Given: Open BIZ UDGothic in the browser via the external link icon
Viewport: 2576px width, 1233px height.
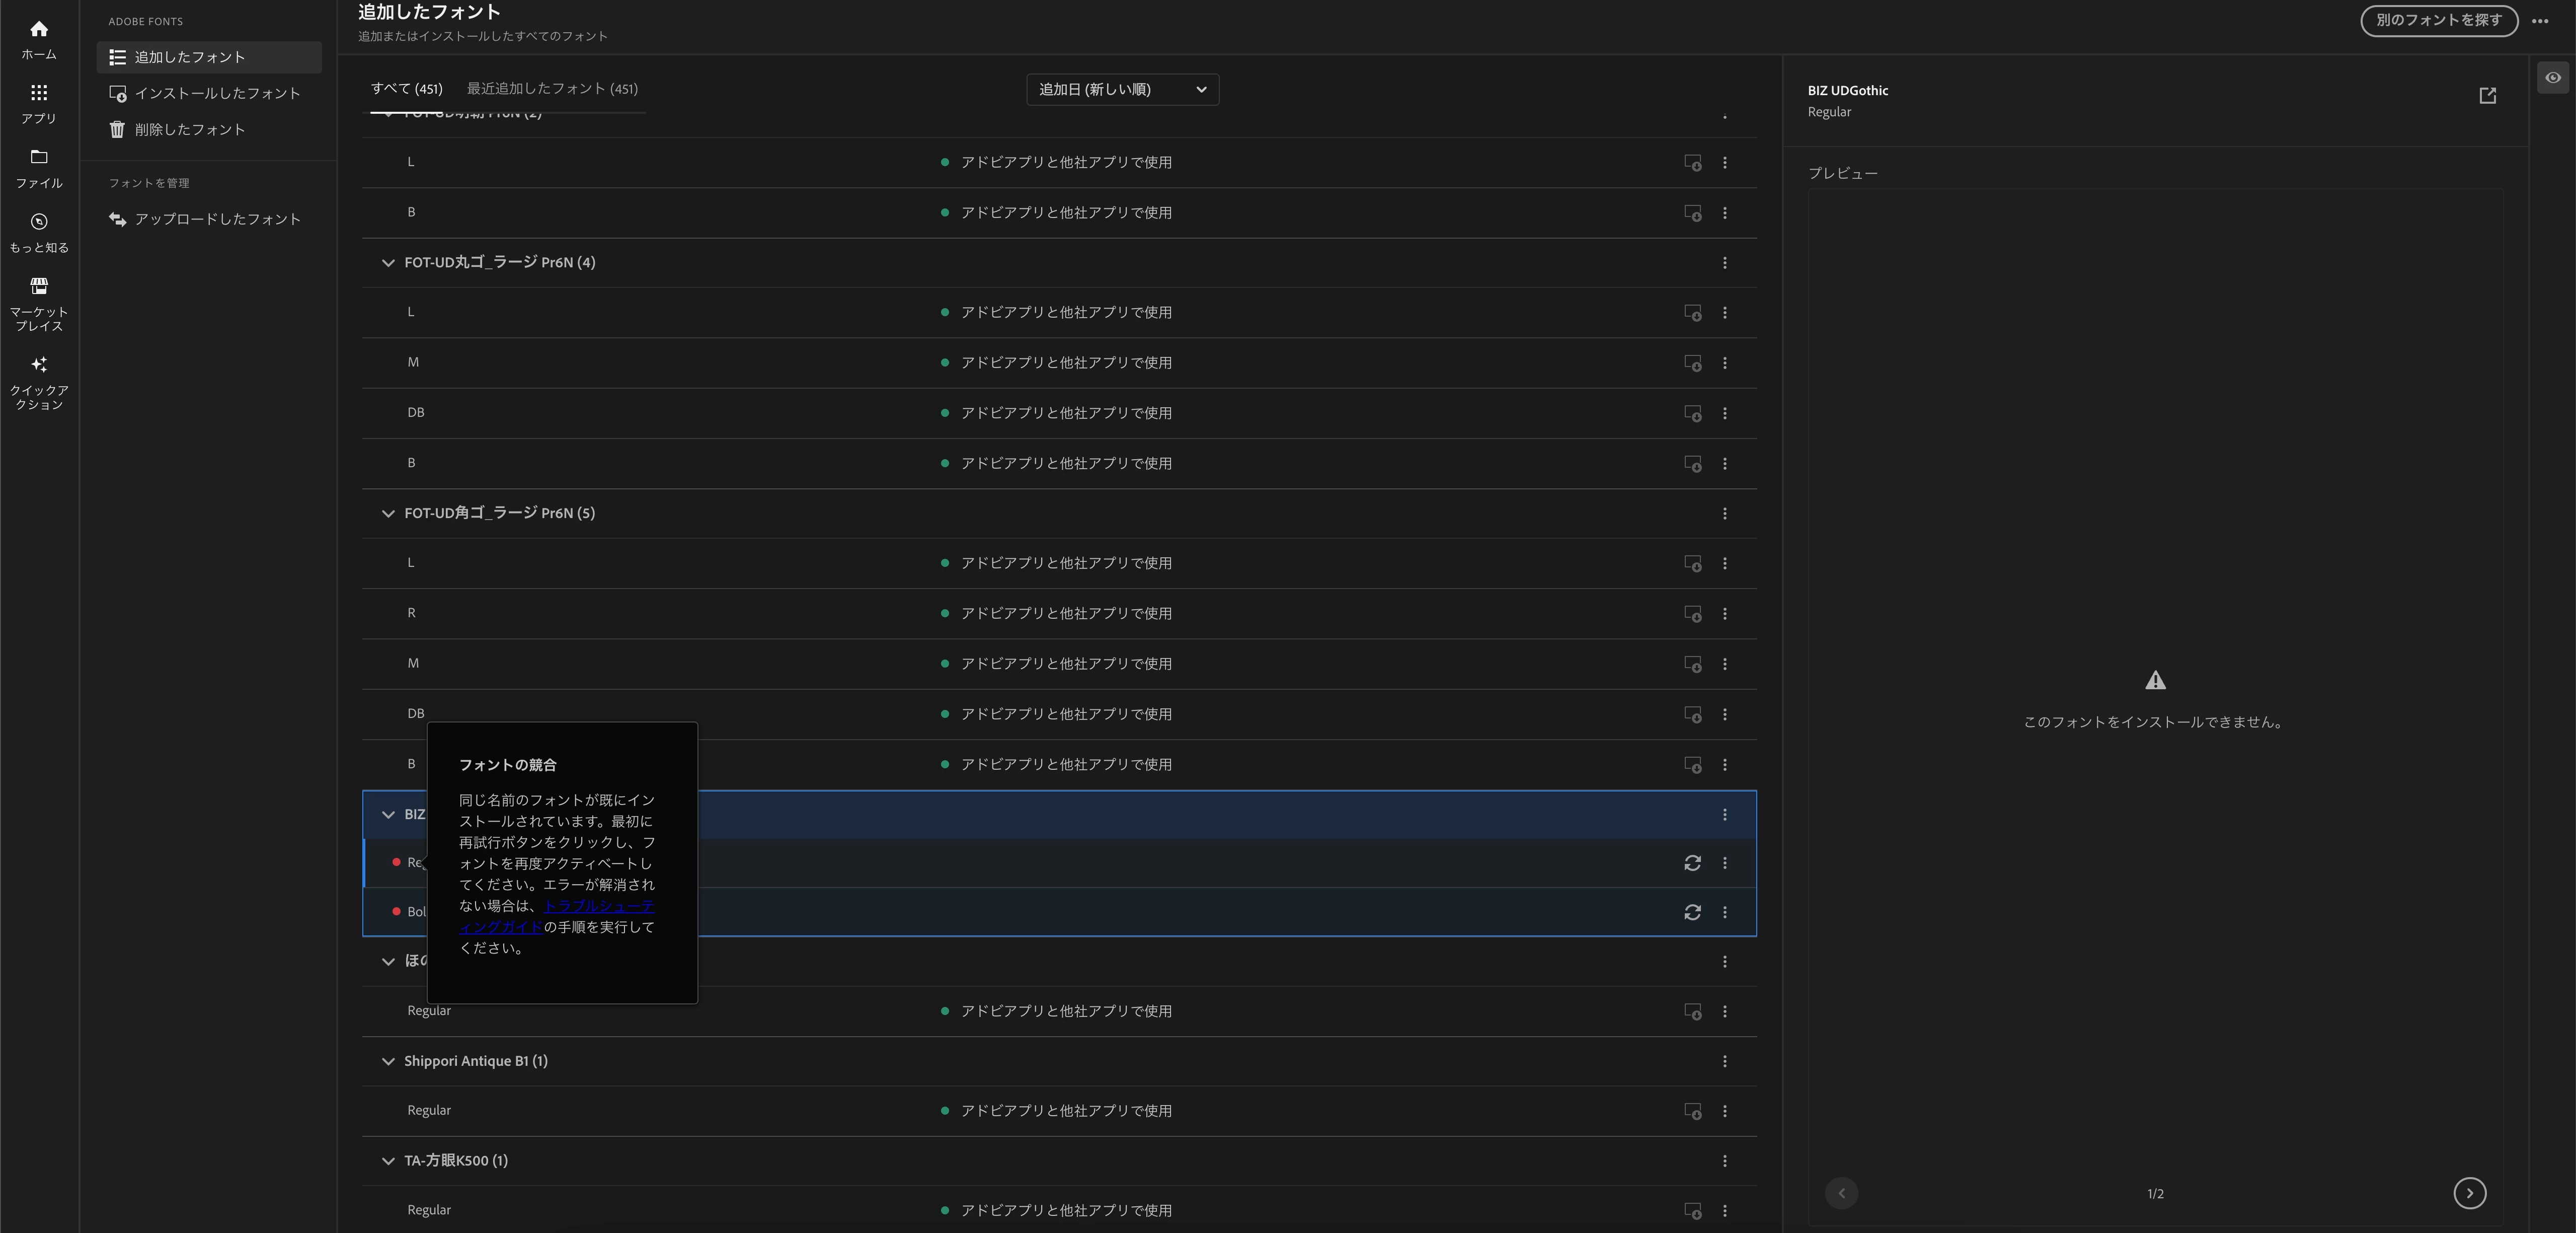Looking at the screenshot, I should click(2487, 96).
